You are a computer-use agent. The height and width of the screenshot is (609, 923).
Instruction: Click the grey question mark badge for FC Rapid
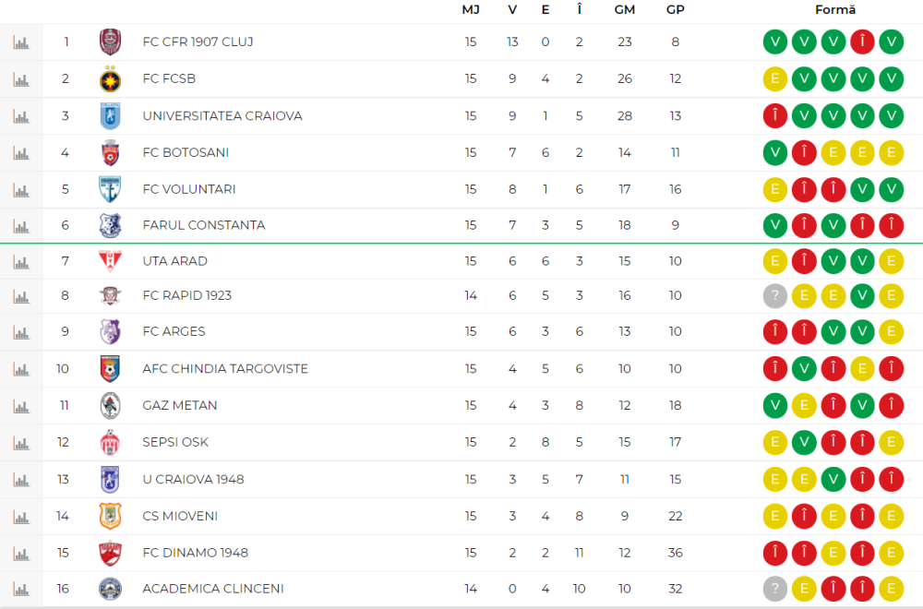point(775,296)
